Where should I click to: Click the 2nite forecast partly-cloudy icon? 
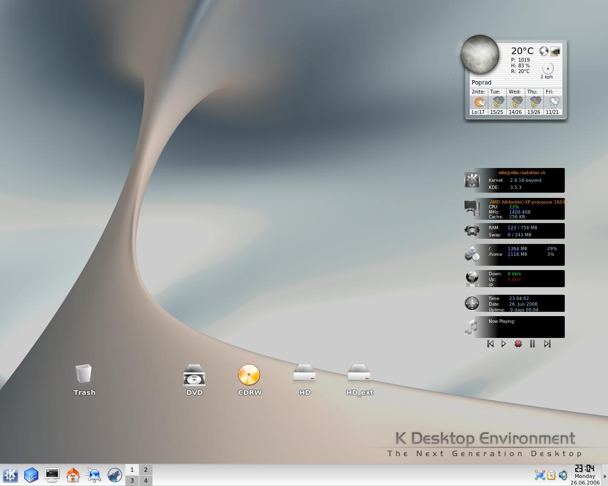click(x=480, y=102)
